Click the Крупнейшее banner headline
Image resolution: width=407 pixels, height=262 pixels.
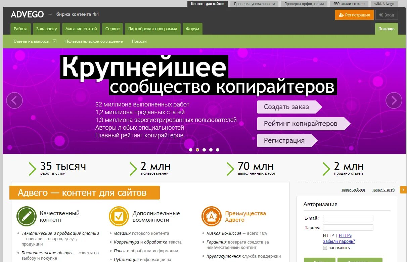[x=144, y=67]
